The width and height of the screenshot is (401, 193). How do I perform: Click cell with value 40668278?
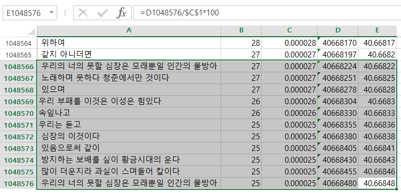(x=338, y=90)
